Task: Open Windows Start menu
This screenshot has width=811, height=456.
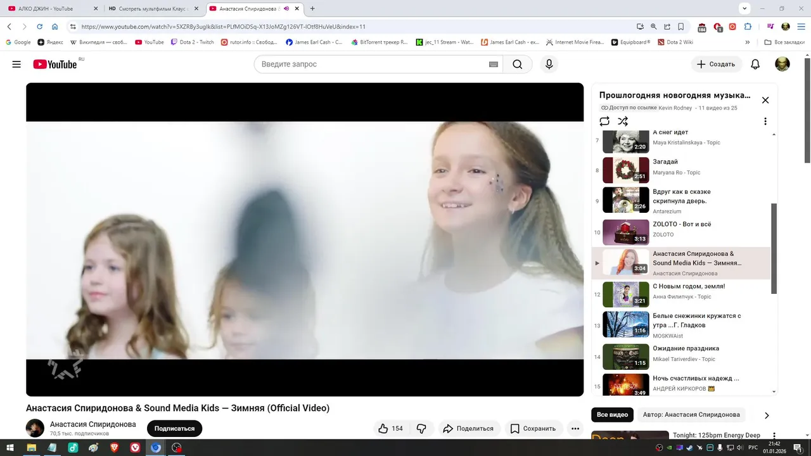Action: pyautogui.click(x=10, y=447)
